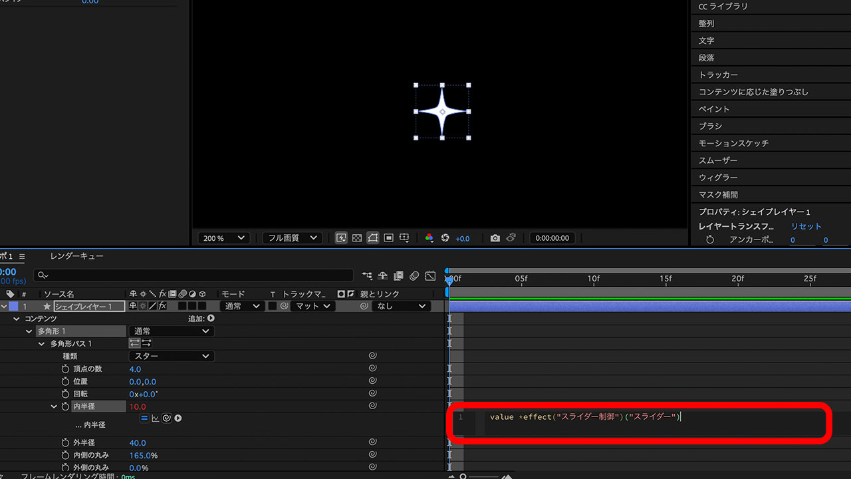Click the リセット link in properties

[806, 227]
